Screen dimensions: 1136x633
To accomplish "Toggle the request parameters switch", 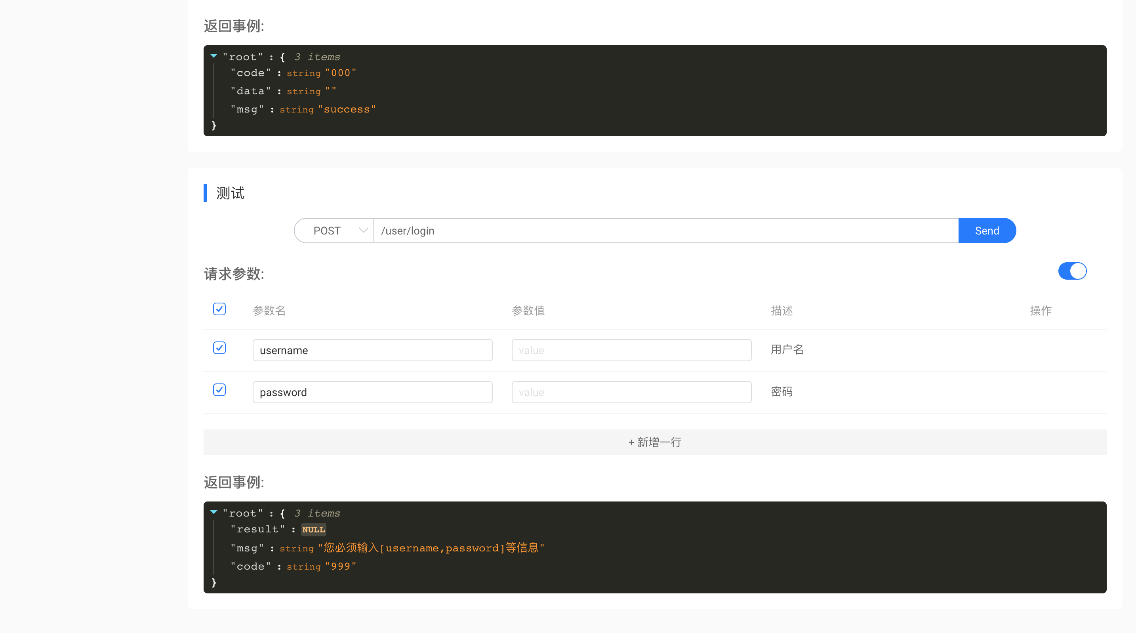I will point(1072,271).
